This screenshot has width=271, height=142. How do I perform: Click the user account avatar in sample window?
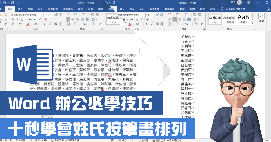click(x=239, y=3)
